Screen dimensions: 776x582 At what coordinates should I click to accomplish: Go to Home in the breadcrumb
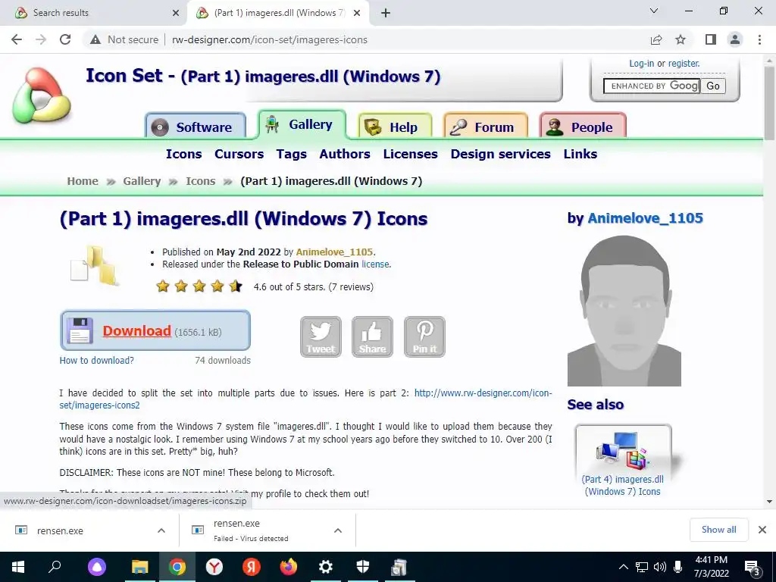point(83,181)
